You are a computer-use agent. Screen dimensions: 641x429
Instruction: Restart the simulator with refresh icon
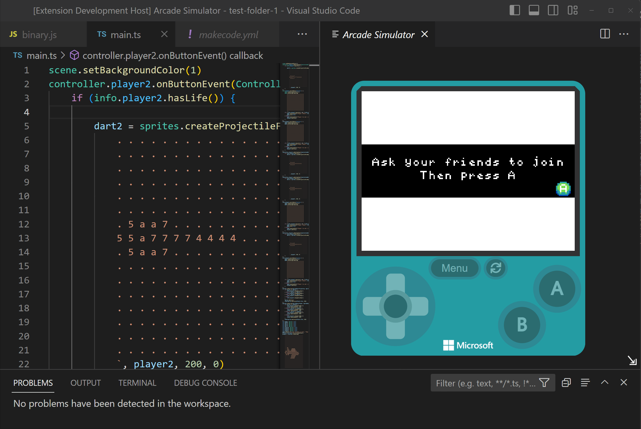tap(496, 268)
